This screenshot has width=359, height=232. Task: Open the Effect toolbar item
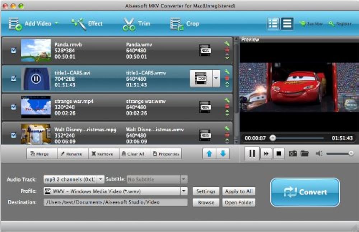[x=87, y=24]
